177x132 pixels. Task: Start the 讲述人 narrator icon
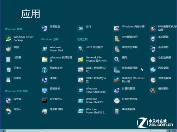[8, 111]
